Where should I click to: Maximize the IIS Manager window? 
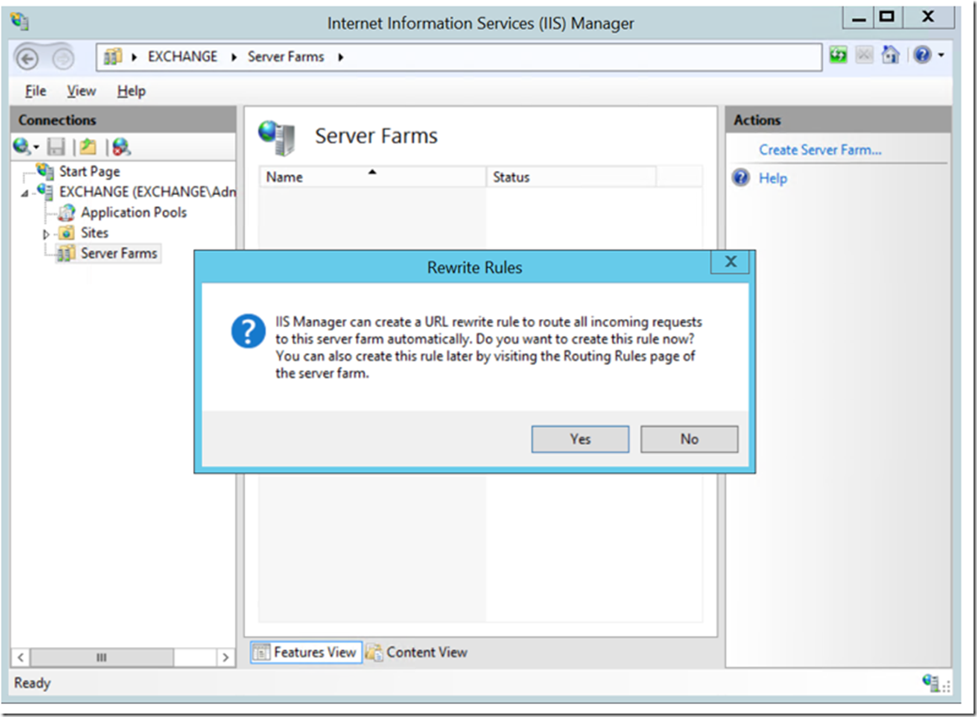(x=886, y=16)
